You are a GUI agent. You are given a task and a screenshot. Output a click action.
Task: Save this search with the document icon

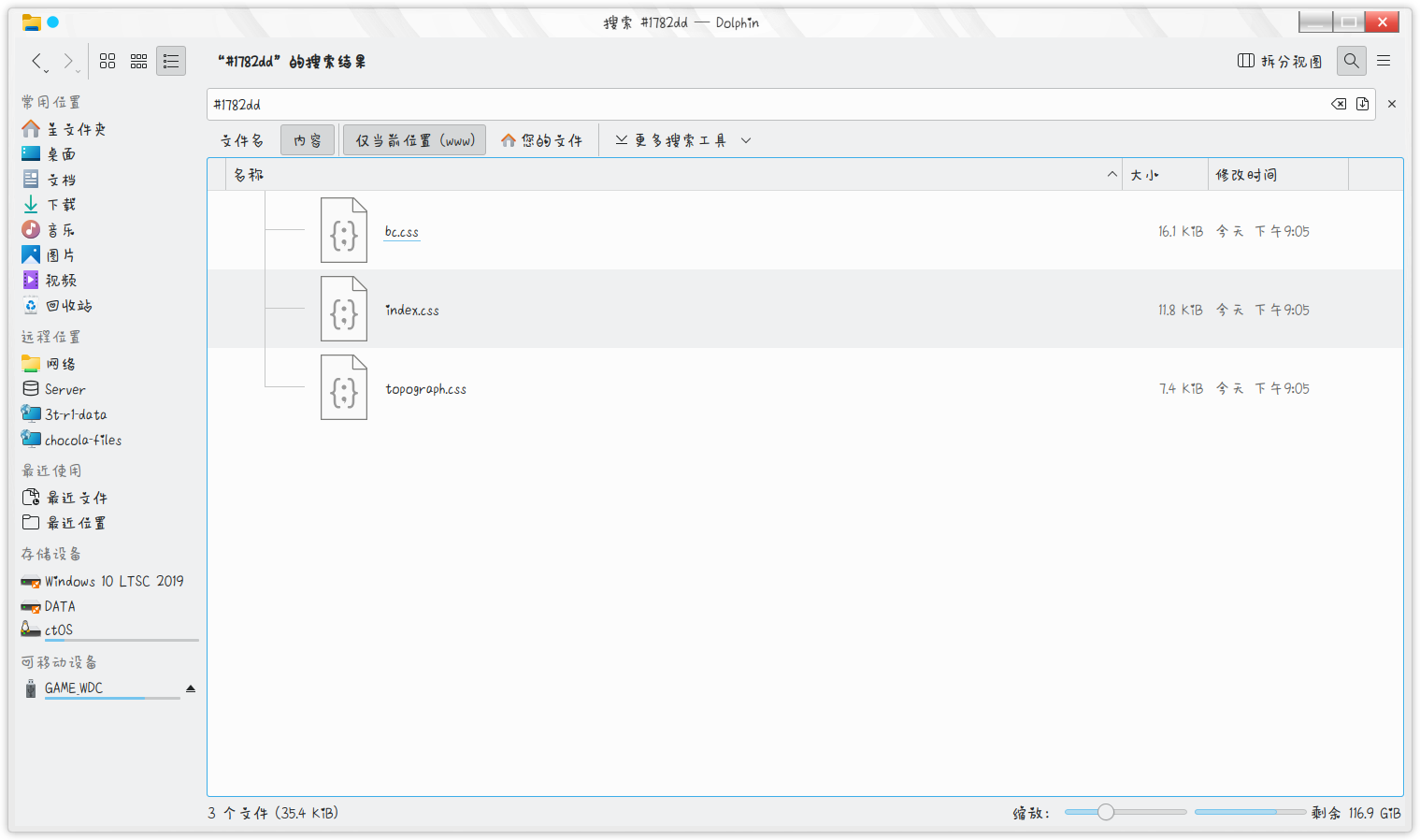coord(1363,104)
